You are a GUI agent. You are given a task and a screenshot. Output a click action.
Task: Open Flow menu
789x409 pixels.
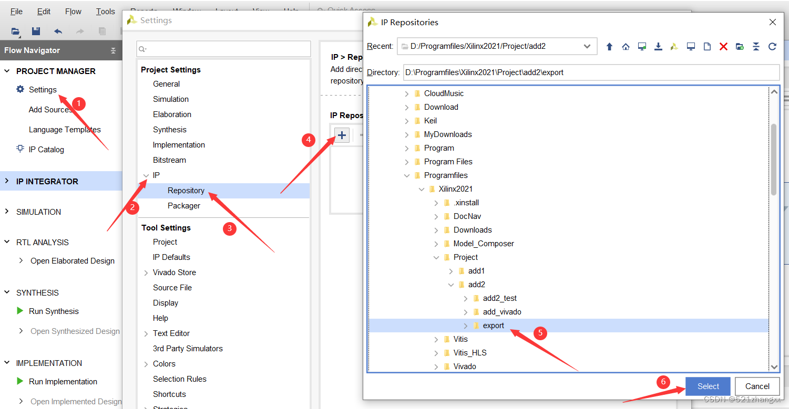[73, 12]
